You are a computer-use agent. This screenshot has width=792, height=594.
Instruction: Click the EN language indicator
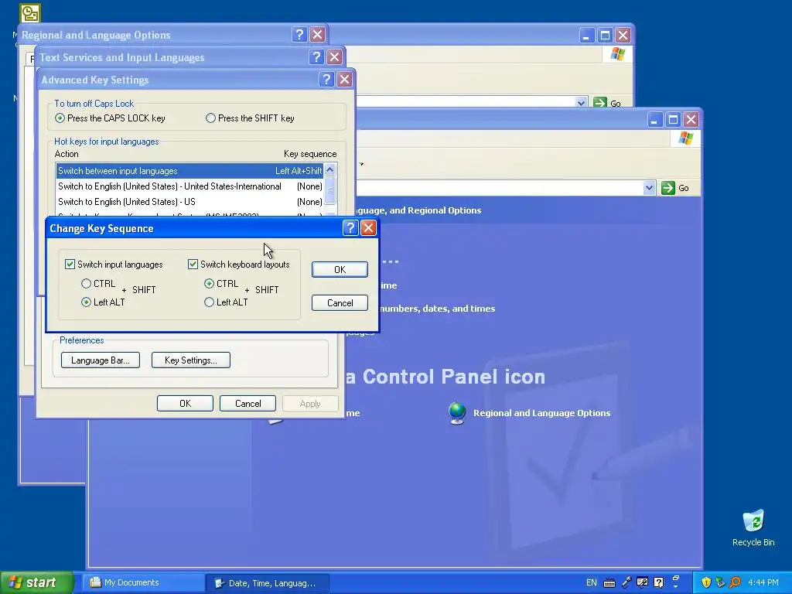[592, 583]
